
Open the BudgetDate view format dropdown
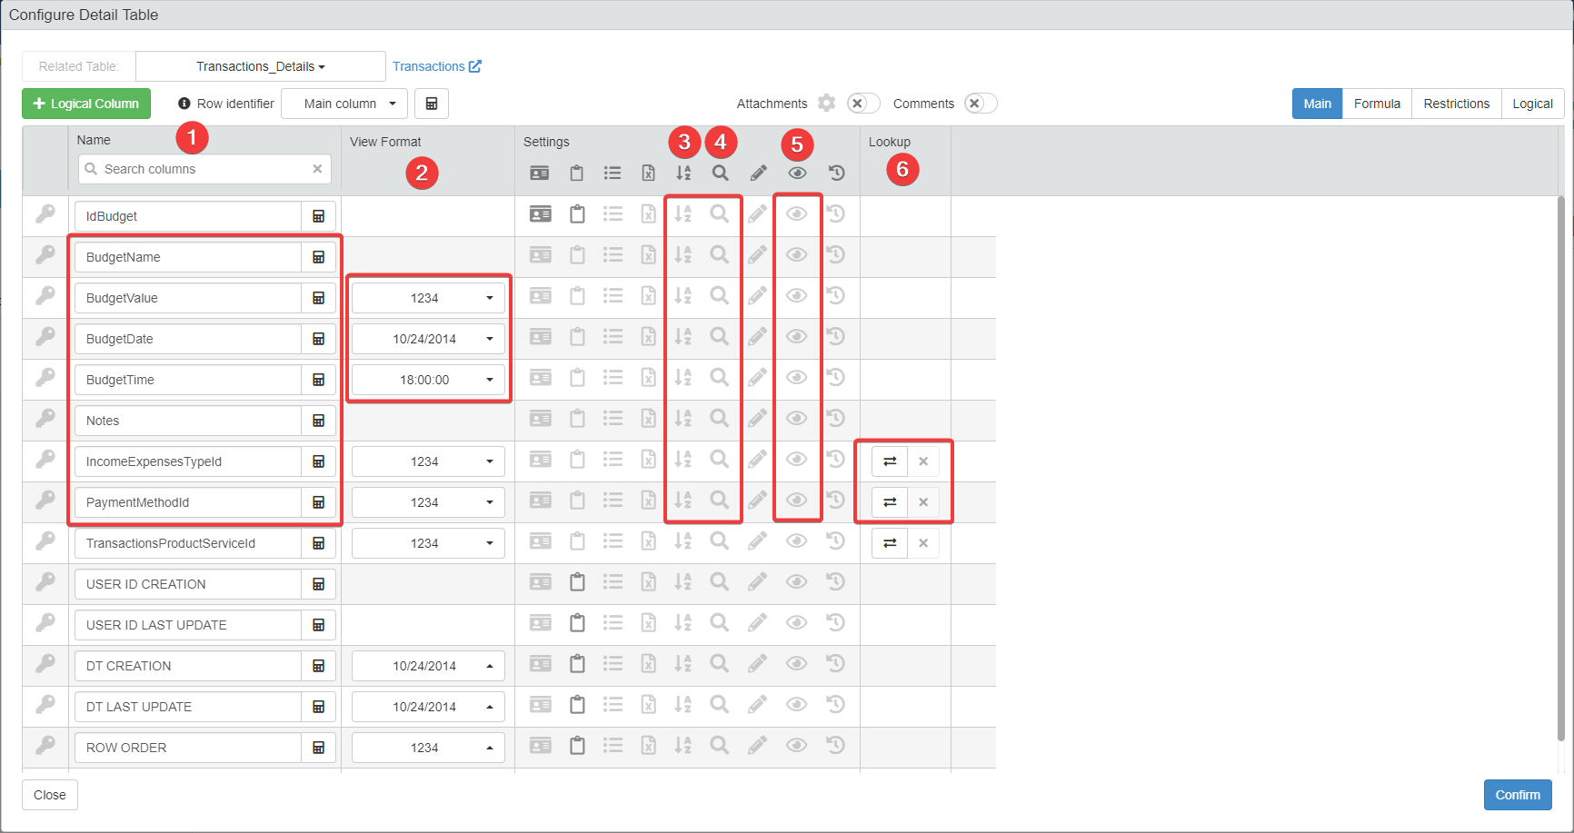428,339
